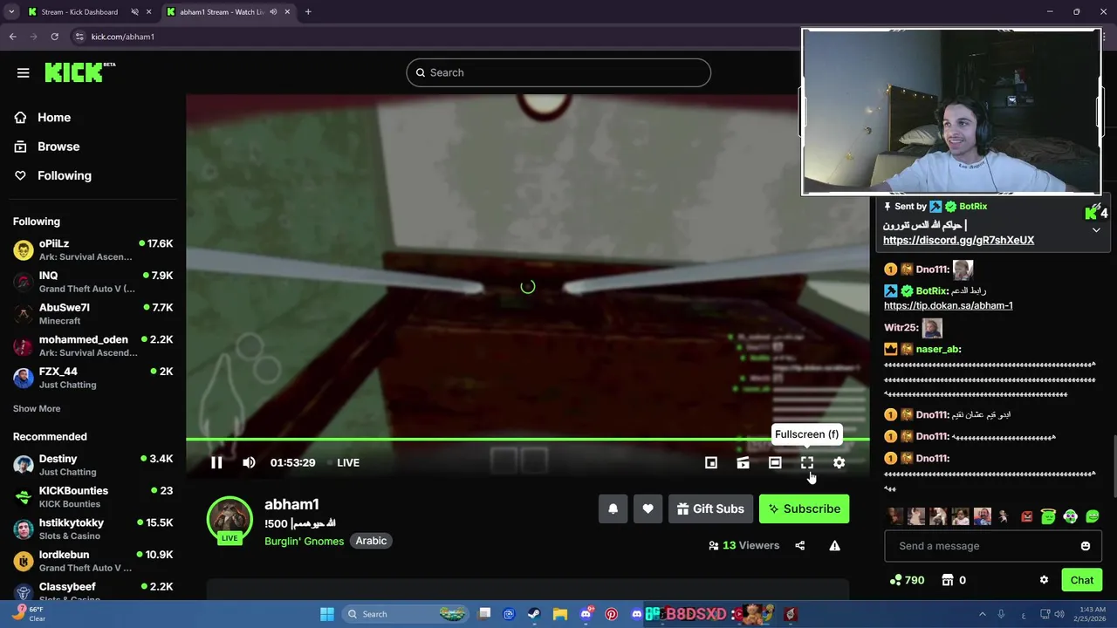This screenshot has height=628, width=1117.
Task: Open Windows Start menu
Action: 327,614
